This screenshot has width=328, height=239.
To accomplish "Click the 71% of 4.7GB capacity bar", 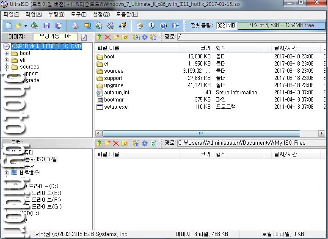I will point(281,25).
